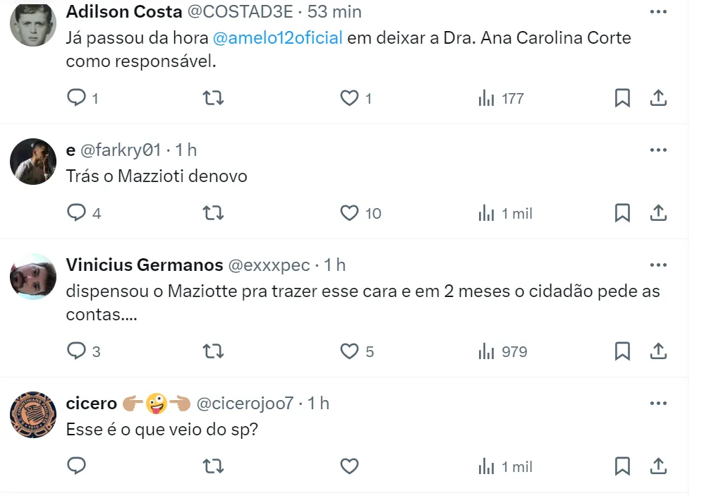Like the 'Trás o Mazzioti denovo' tweet

click(350, 212)
